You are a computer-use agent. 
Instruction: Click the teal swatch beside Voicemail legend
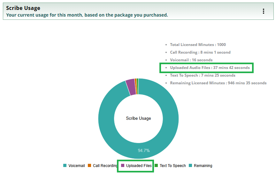pos(65,165)
